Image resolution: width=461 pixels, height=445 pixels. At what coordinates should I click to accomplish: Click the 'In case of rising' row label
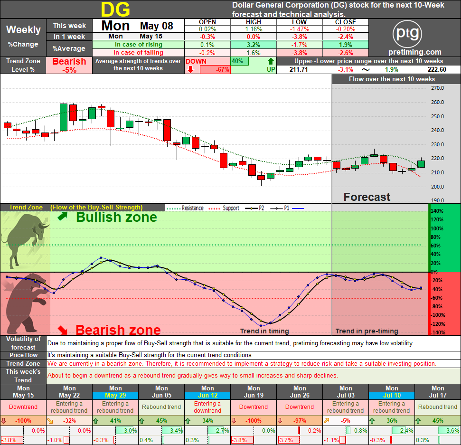tap(139, 45)
